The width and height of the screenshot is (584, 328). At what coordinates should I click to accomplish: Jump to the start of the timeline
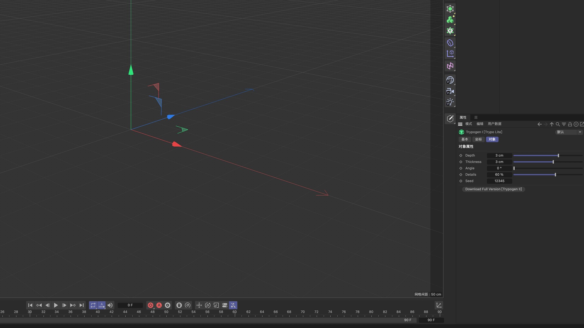(30, 305)
